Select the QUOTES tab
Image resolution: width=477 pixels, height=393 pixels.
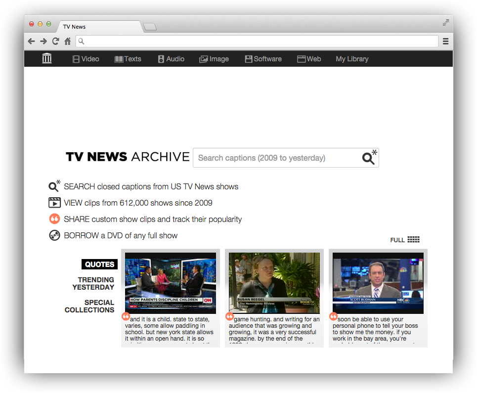point(99,264)
